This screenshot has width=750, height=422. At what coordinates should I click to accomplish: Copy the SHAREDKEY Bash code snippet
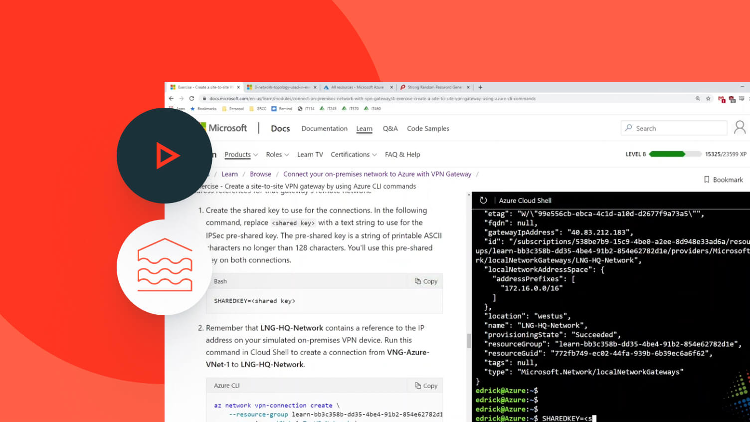point(426,281)
